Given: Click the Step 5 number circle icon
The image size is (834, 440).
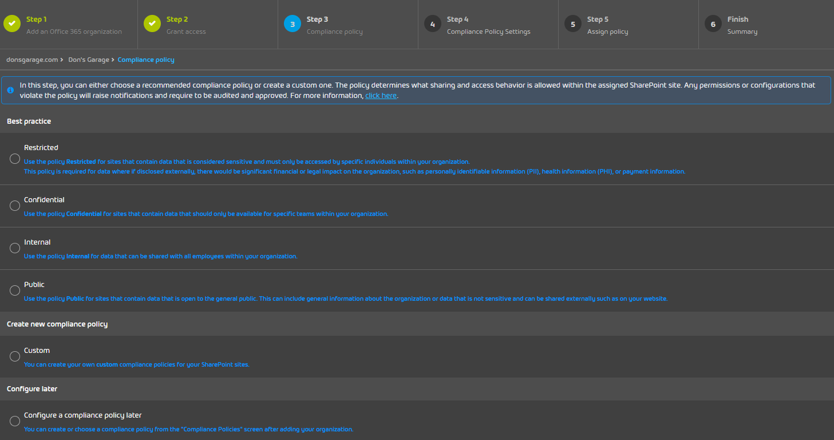Looking at the screenshot, I should click(572, 24).
